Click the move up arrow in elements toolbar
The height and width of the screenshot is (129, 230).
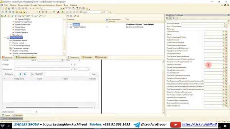12,16
